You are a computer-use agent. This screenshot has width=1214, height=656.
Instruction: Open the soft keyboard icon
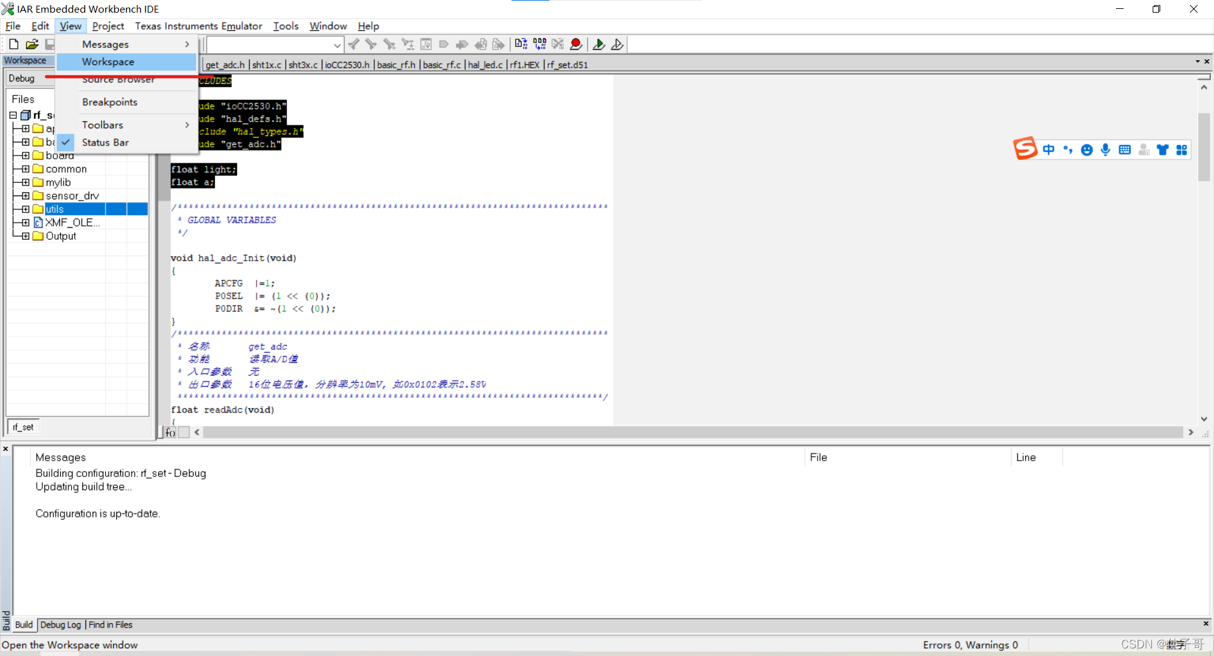pos(1125,150)
